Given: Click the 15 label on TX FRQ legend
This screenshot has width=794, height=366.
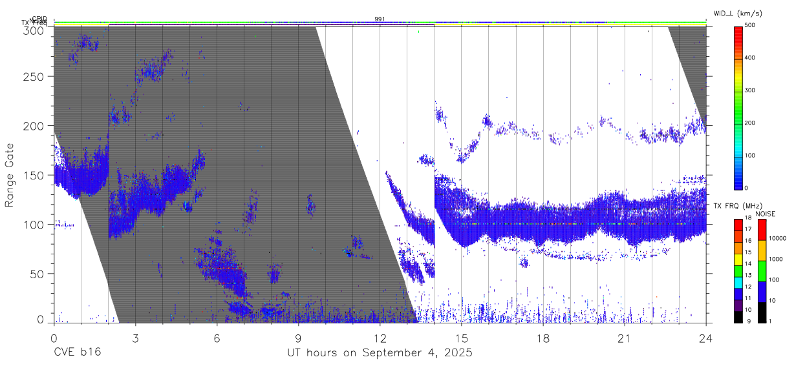Looking at the screenshot, I should (x=748, y=252).
